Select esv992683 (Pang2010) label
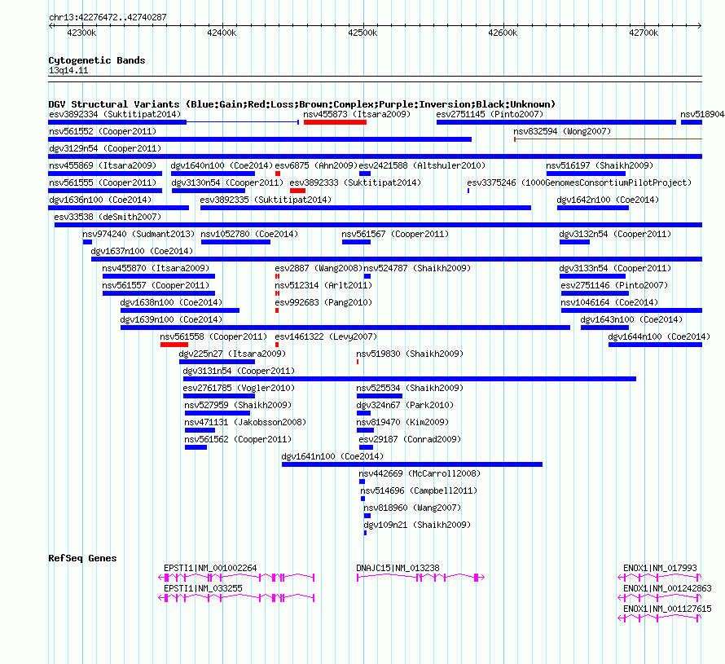Image resolution: width=725 pixels, height=664 pixels. (x=323, y=302)
